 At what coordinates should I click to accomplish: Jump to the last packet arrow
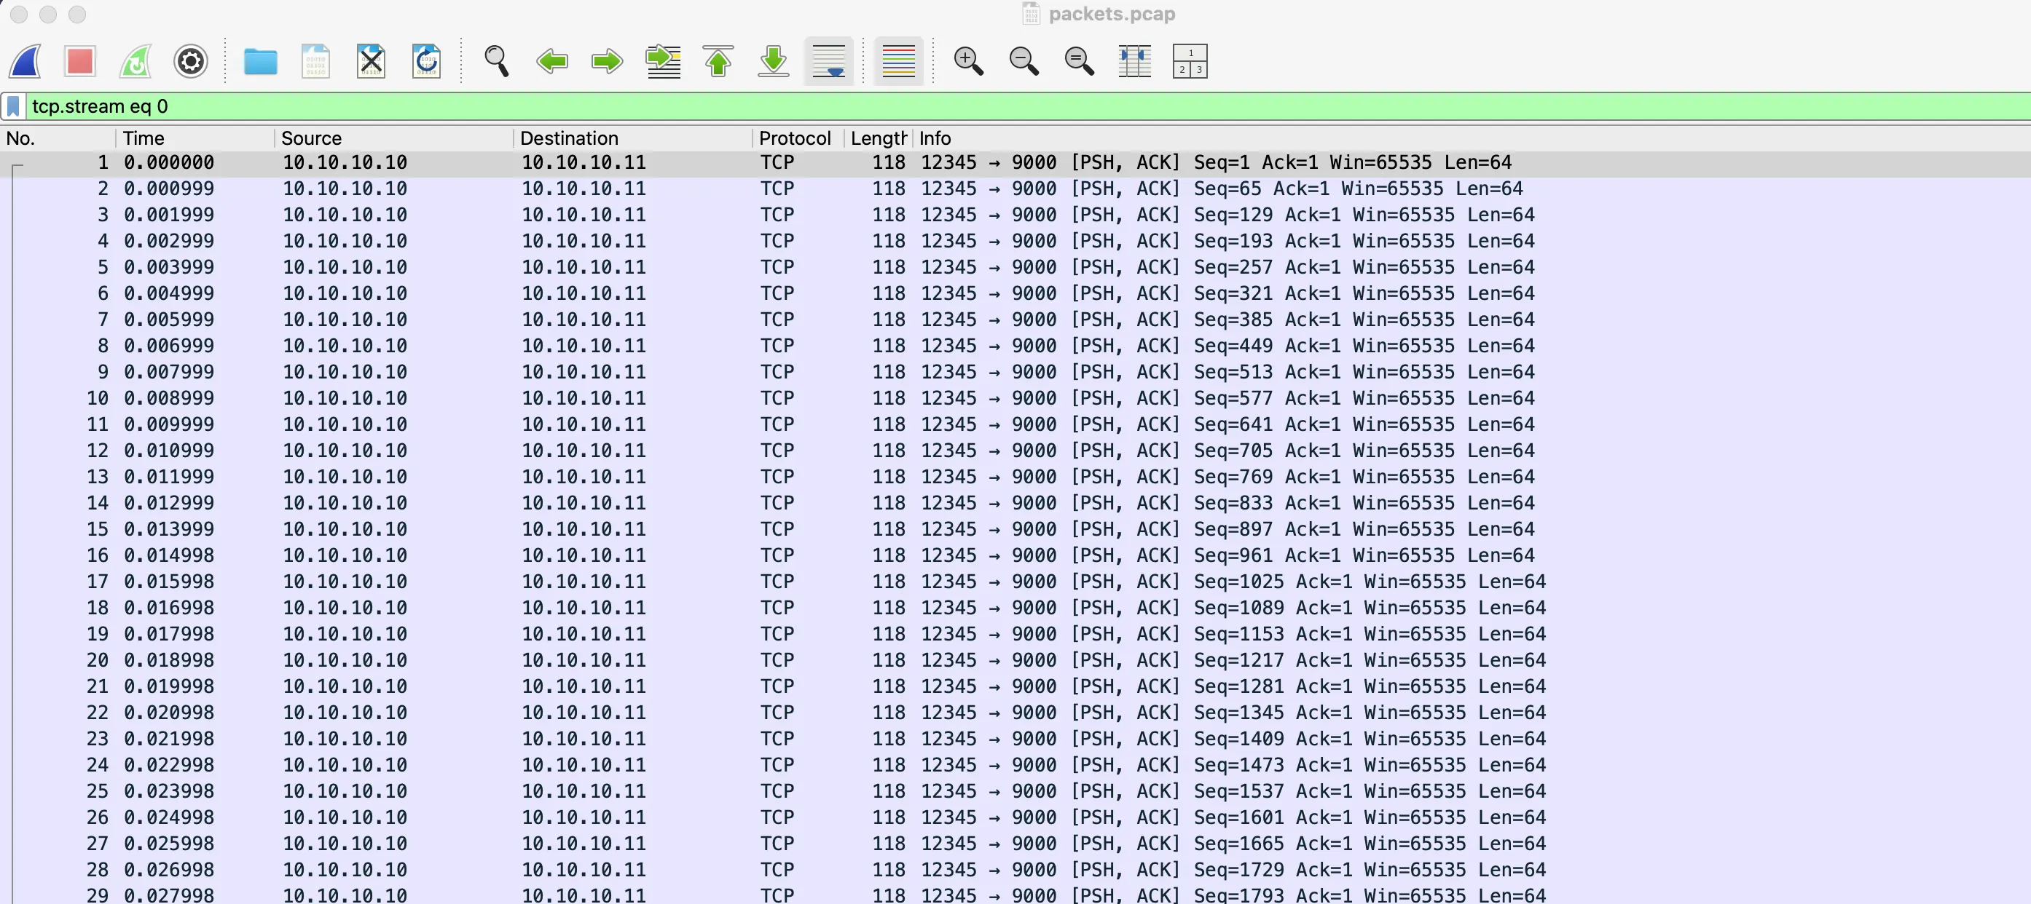coord(774,61)
